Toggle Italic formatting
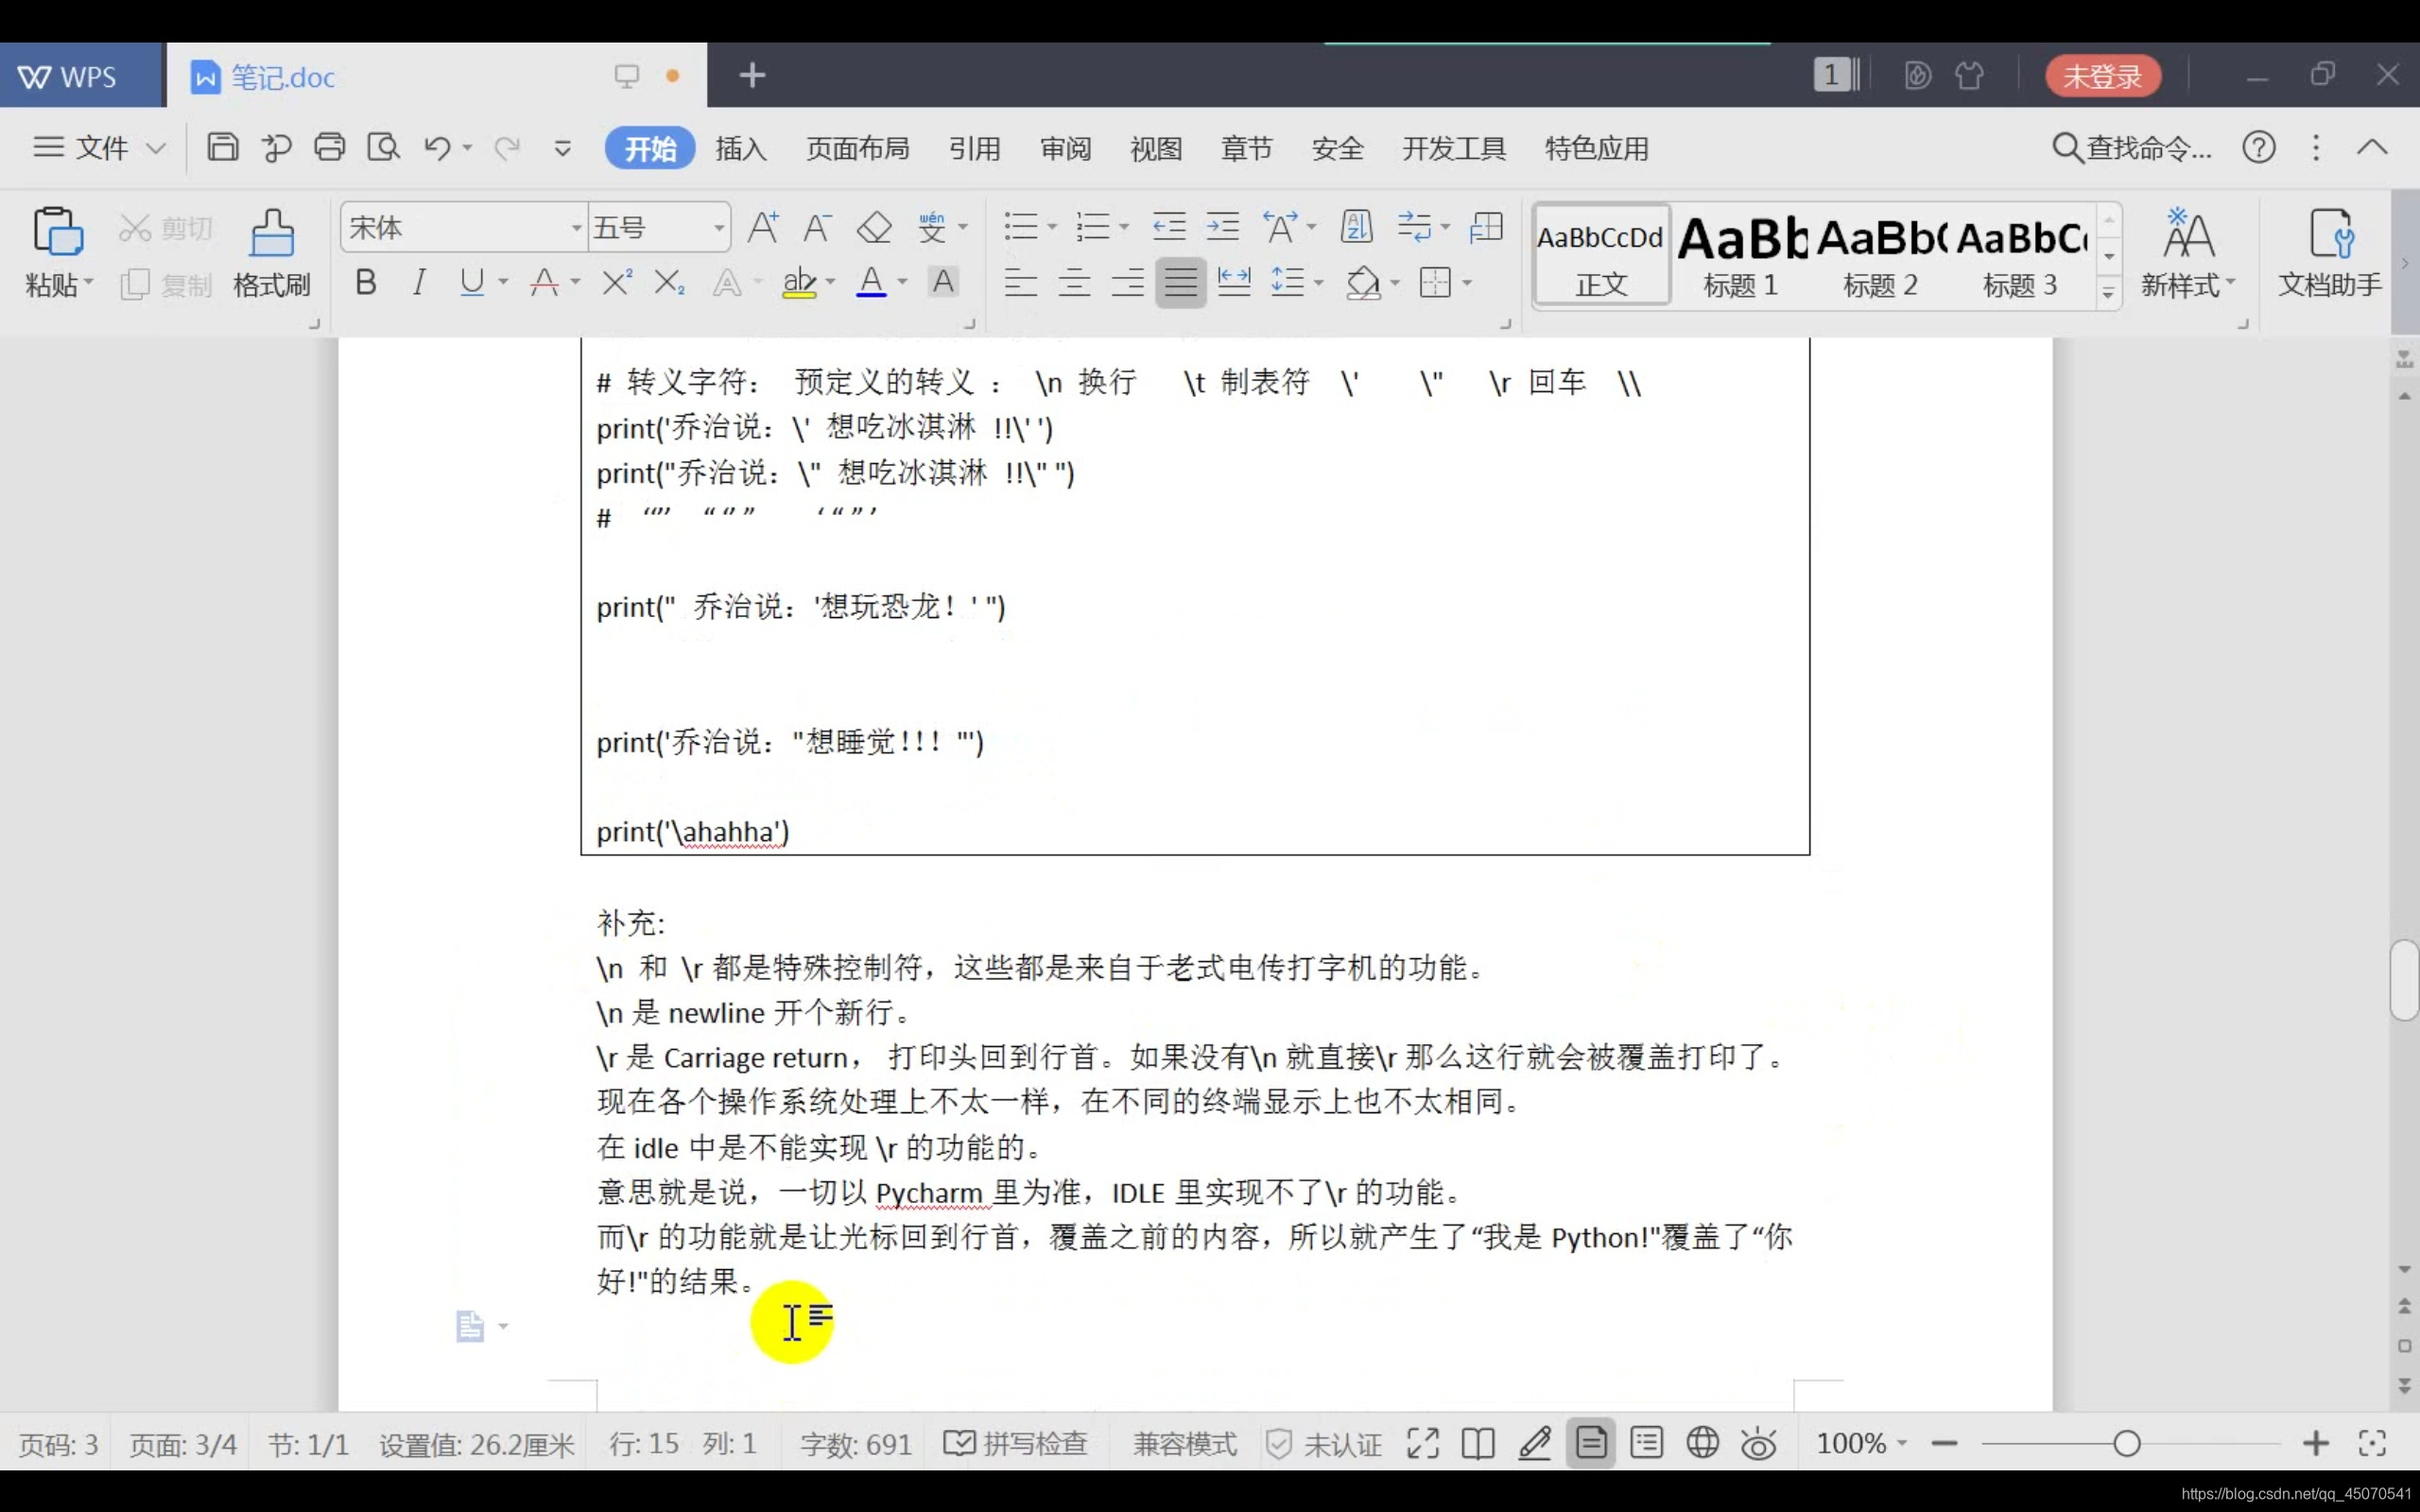2420x1512 pixels. [419, 283]
